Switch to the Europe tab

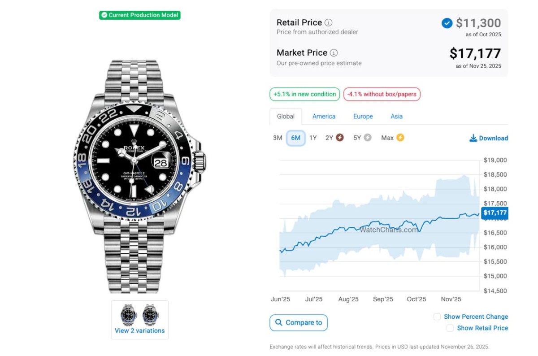[363, 116]
